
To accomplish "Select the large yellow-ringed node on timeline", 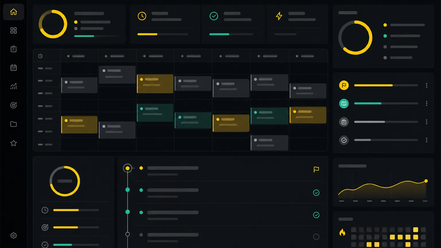I will pos(127,168).
